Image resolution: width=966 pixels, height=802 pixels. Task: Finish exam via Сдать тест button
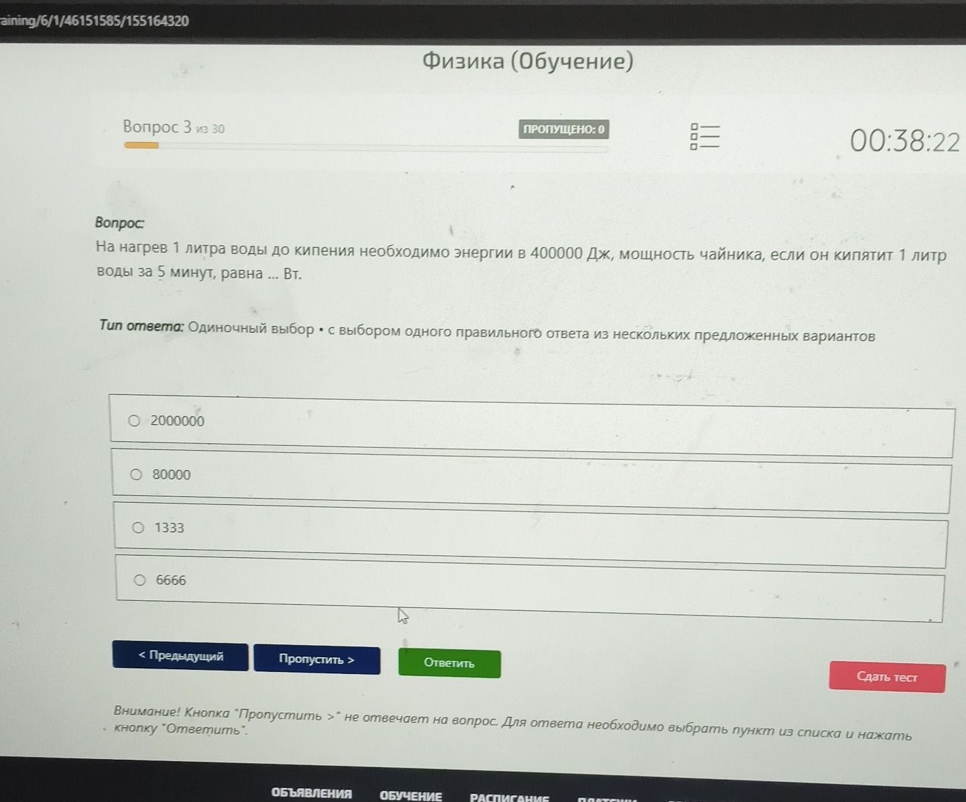(887, 677)
